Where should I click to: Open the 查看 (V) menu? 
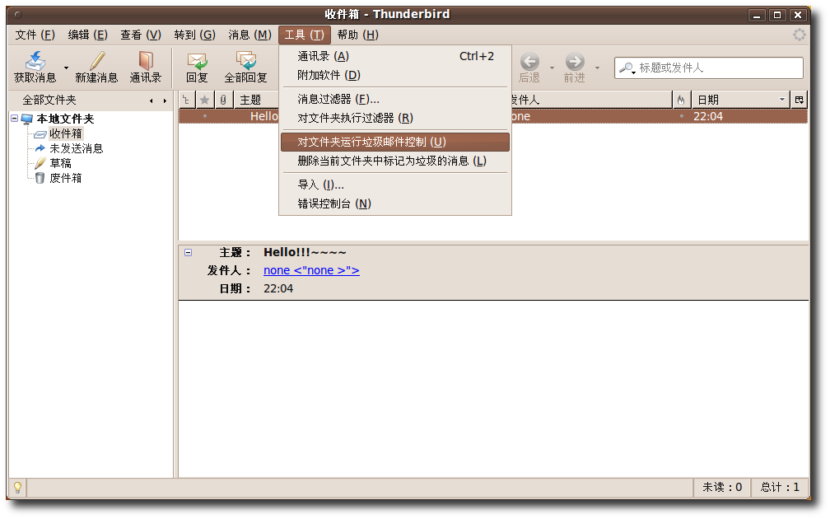(x=141, y=35)
